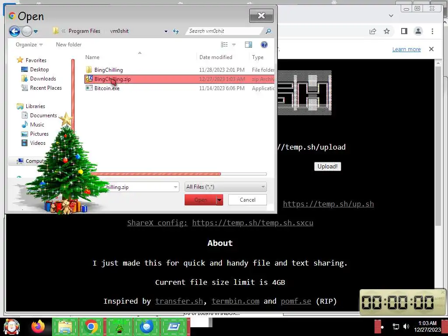This screenshot has width=448, height=336.
Task: Click the volume speaker tray icon
Action: coord(406,326)
